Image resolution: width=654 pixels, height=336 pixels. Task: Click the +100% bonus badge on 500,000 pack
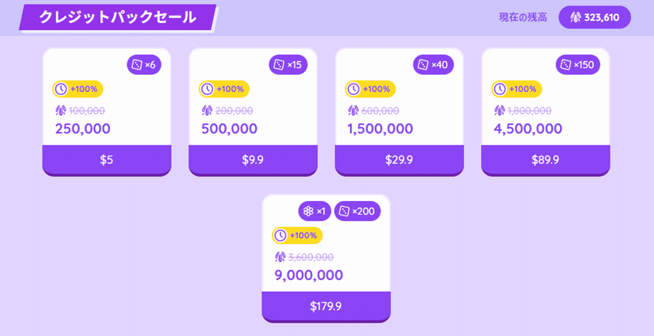(224, 89)
